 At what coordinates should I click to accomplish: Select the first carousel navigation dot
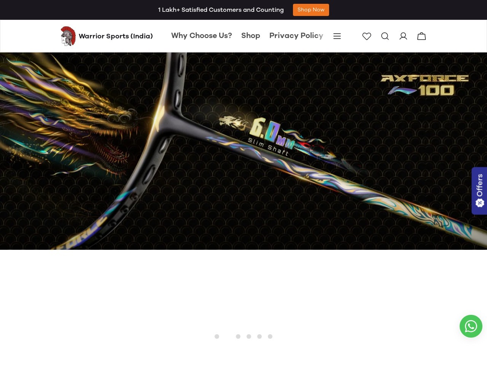(x=217, y=336)
